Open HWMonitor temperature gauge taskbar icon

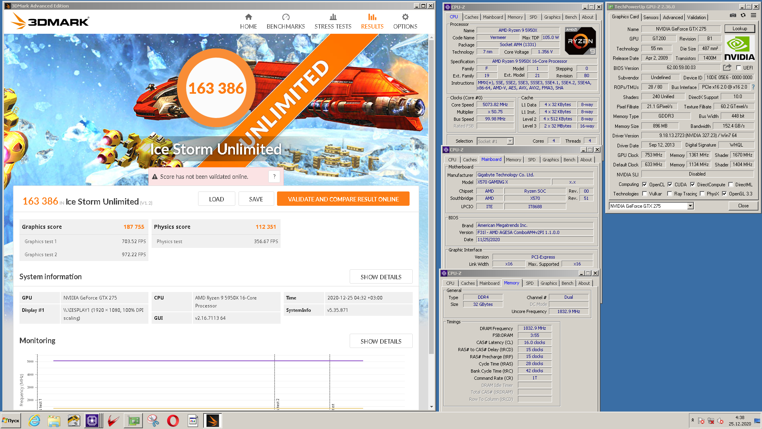click(73, 421)
